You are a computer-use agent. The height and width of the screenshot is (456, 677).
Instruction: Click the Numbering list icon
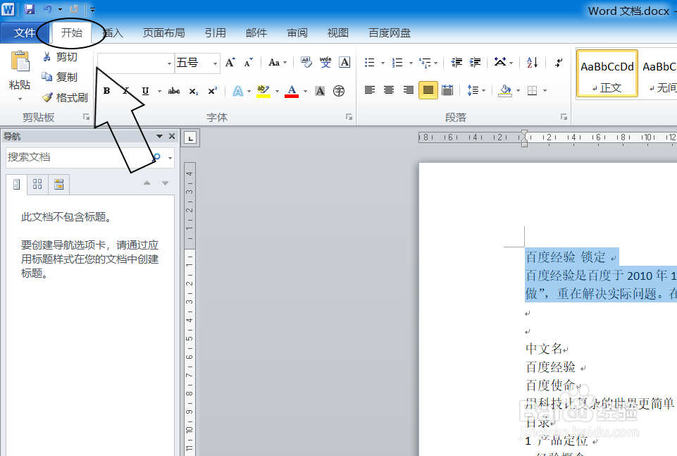[x=397, y=63]
